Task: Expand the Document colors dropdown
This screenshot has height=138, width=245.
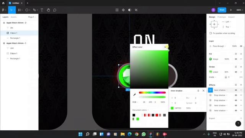Action: point(140,110)
